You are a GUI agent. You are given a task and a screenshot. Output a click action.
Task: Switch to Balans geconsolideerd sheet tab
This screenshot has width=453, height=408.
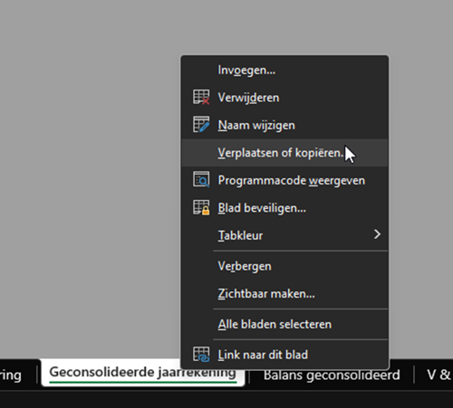click(332, 375)
